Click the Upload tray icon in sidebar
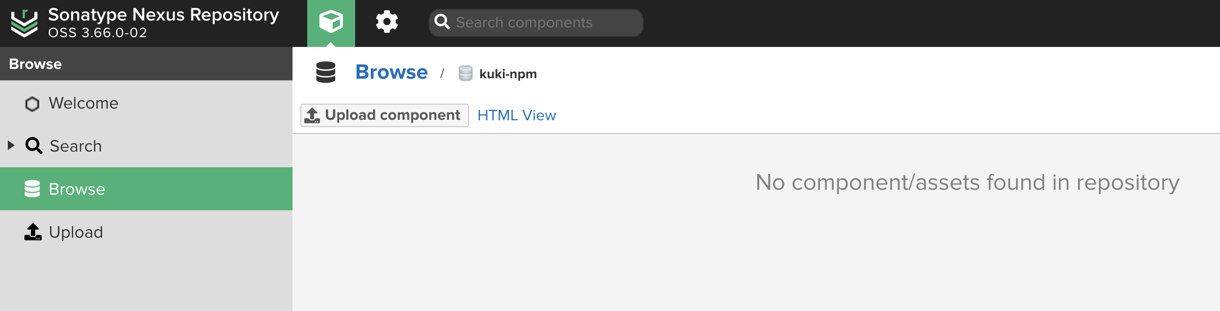 (33, 232)
